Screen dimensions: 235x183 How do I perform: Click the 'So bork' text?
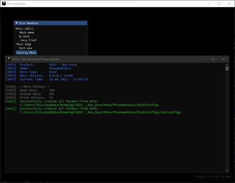pyautogui.click(x=24, y=37)
